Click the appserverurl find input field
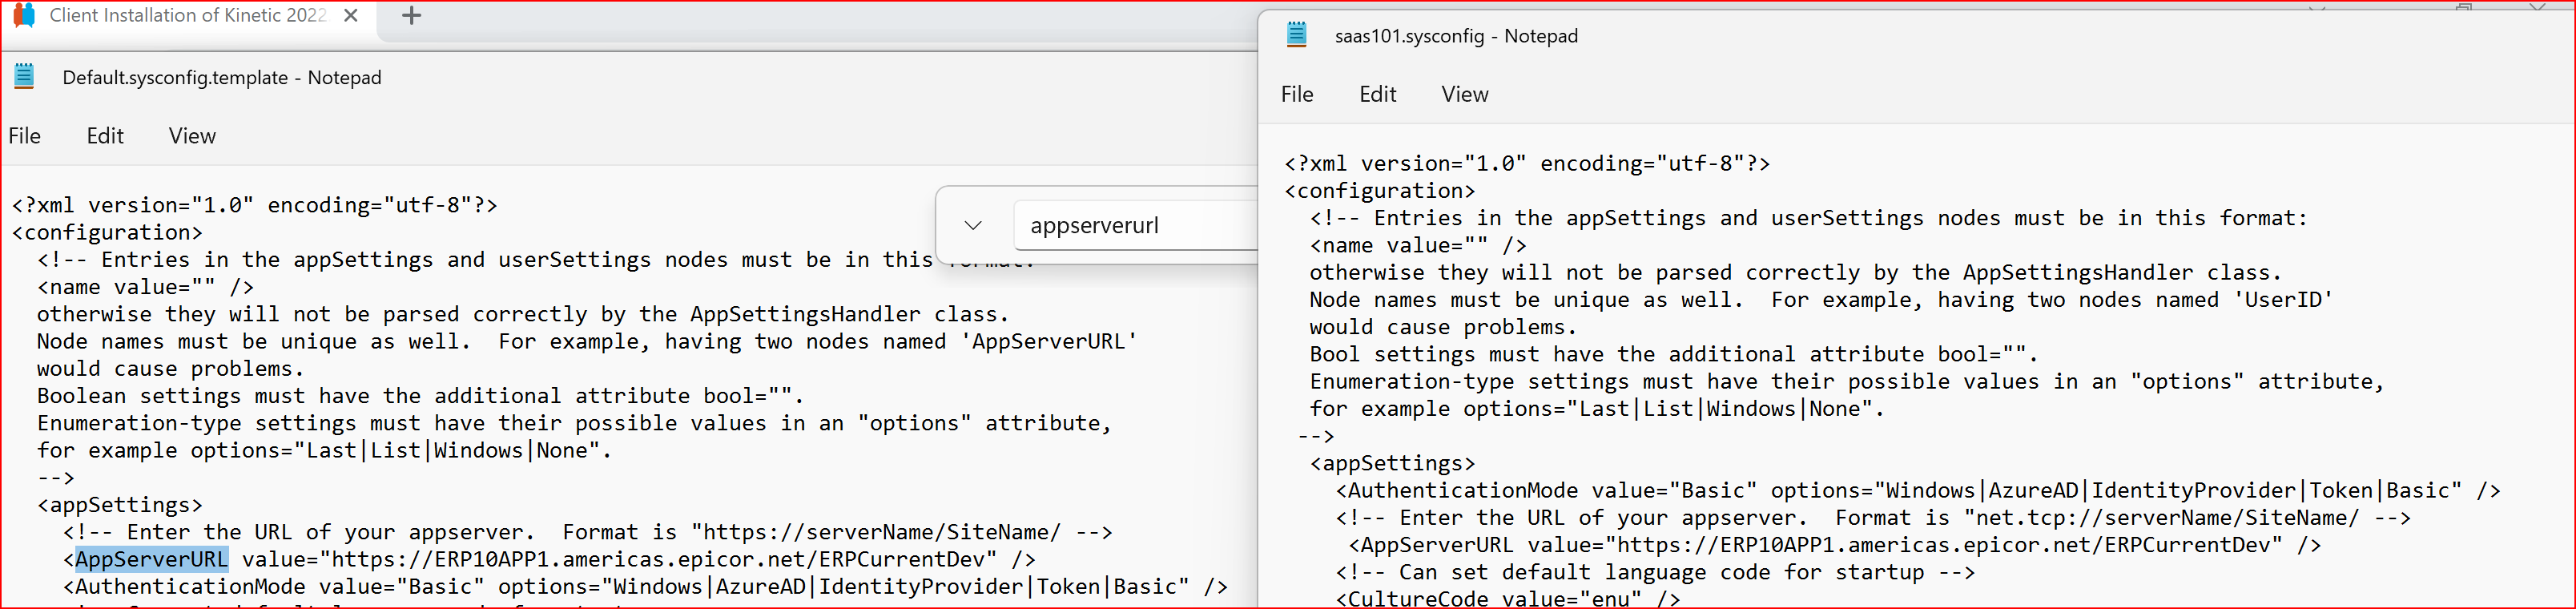This screenshot has width=2576, height=609. (x=1136, y=226)
